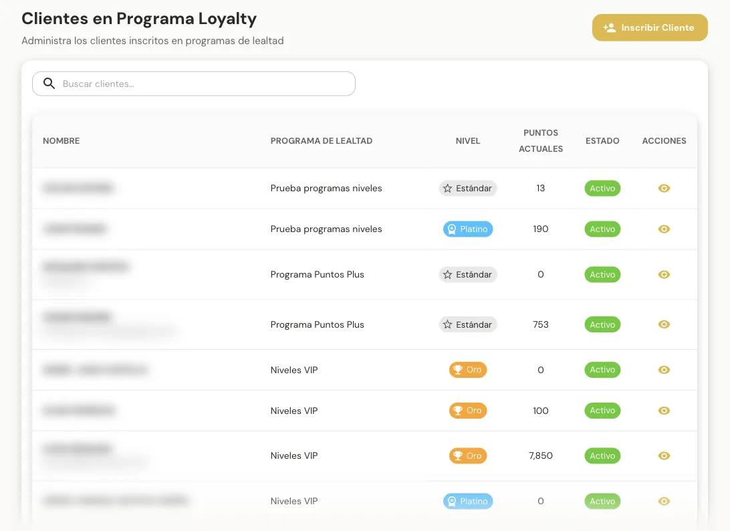The height and width of the screenshot is (531, 730).
Task: Click the Activo status in the 190 points row
Action: point(602,229)
